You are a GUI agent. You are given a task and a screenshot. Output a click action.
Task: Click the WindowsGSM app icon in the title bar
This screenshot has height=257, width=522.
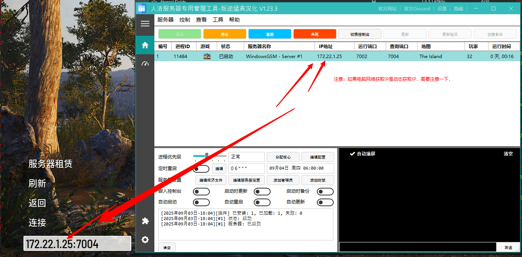(x=142, y=8)
